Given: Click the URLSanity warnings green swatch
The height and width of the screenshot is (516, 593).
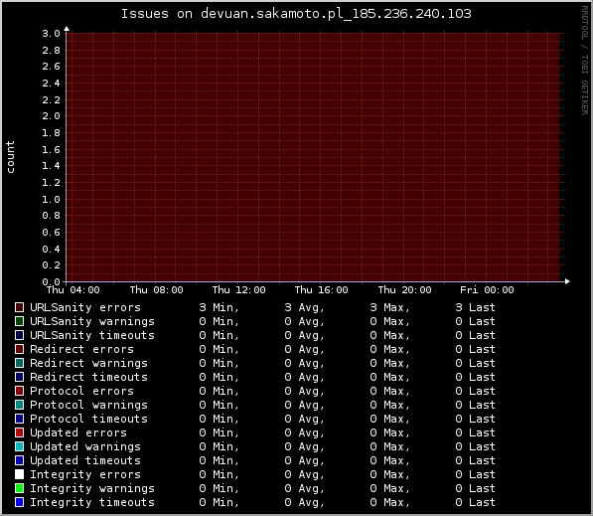Looking at the screenshot, I should click(x=19, y=321).
